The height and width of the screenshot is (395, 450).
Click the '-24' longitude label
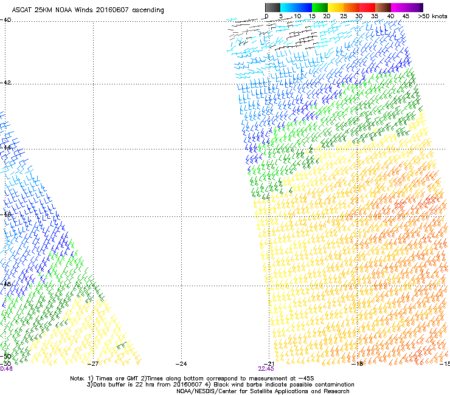pyautogui.click(x=181, y=364)
